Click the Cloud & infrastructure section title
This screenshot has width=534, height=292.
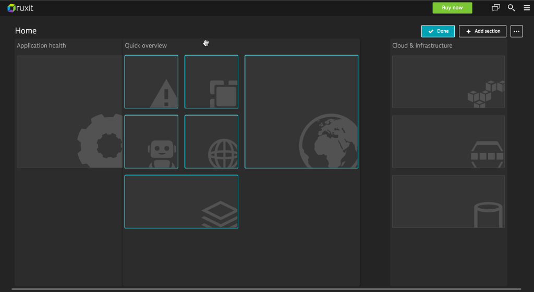(x=422, y=46)
